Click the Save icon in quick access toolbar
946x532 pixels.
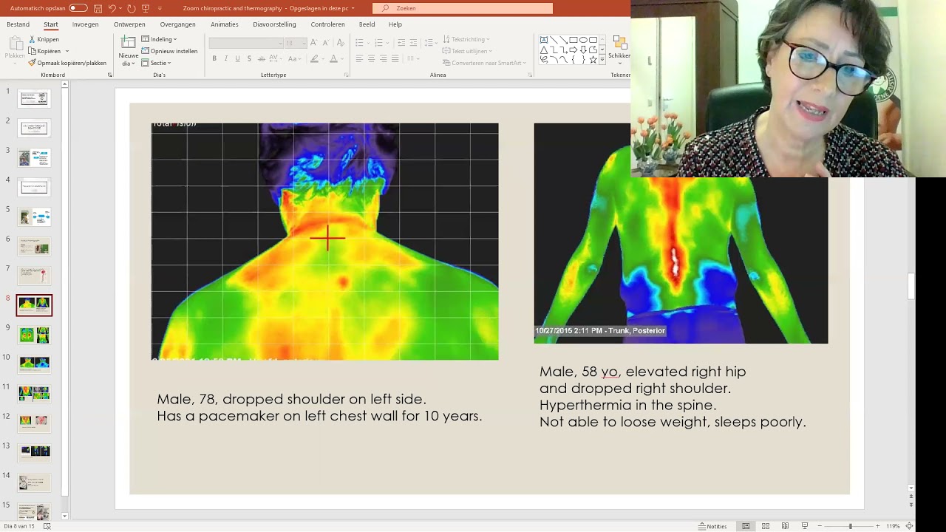(x=98, y=8)
